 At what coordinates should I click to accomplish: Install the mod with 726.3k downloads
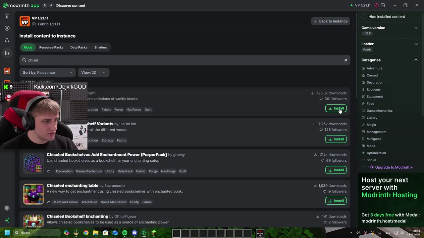tap(336, 108)
